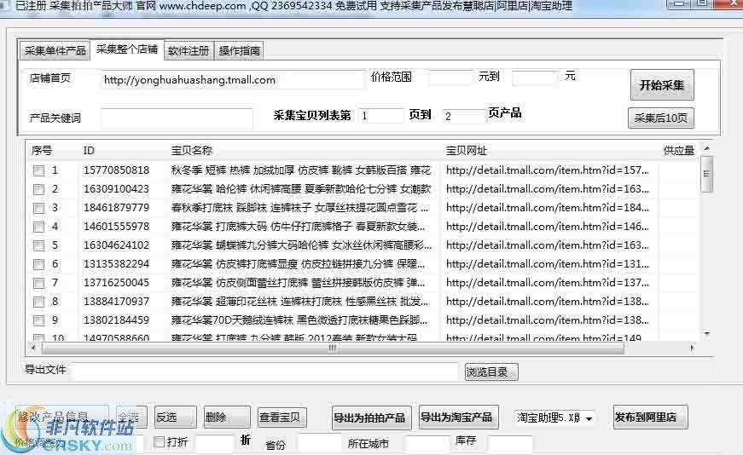This screenshot has width=743, height=455.
Task: Click the maximum price input field
Action: [x=535, y=77]
